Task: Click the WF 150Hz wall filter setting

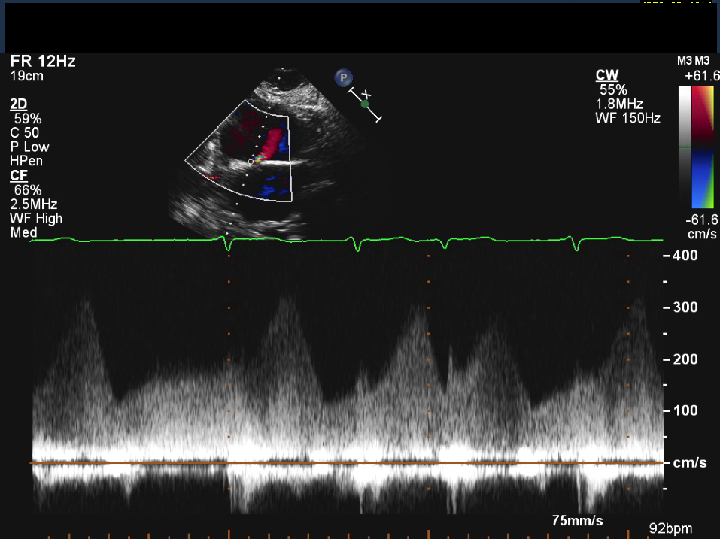Action: 627,117
